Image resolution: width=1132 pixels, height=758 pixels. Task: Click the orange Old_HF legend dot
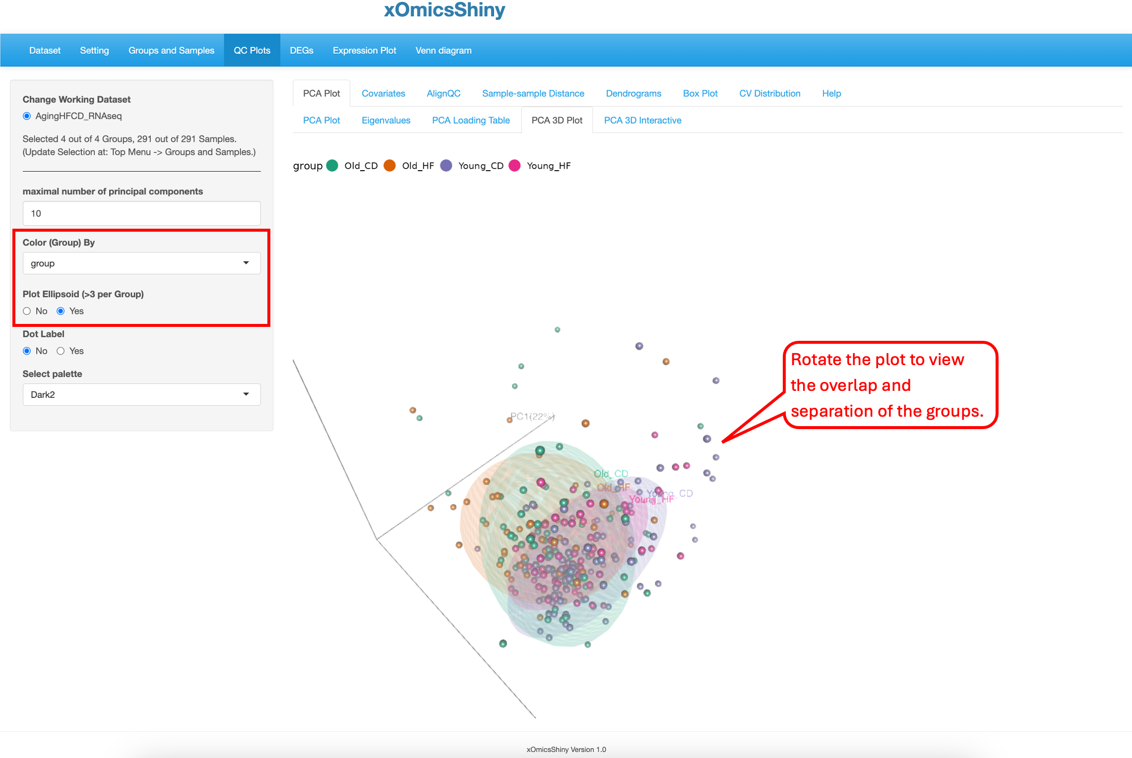390,166
